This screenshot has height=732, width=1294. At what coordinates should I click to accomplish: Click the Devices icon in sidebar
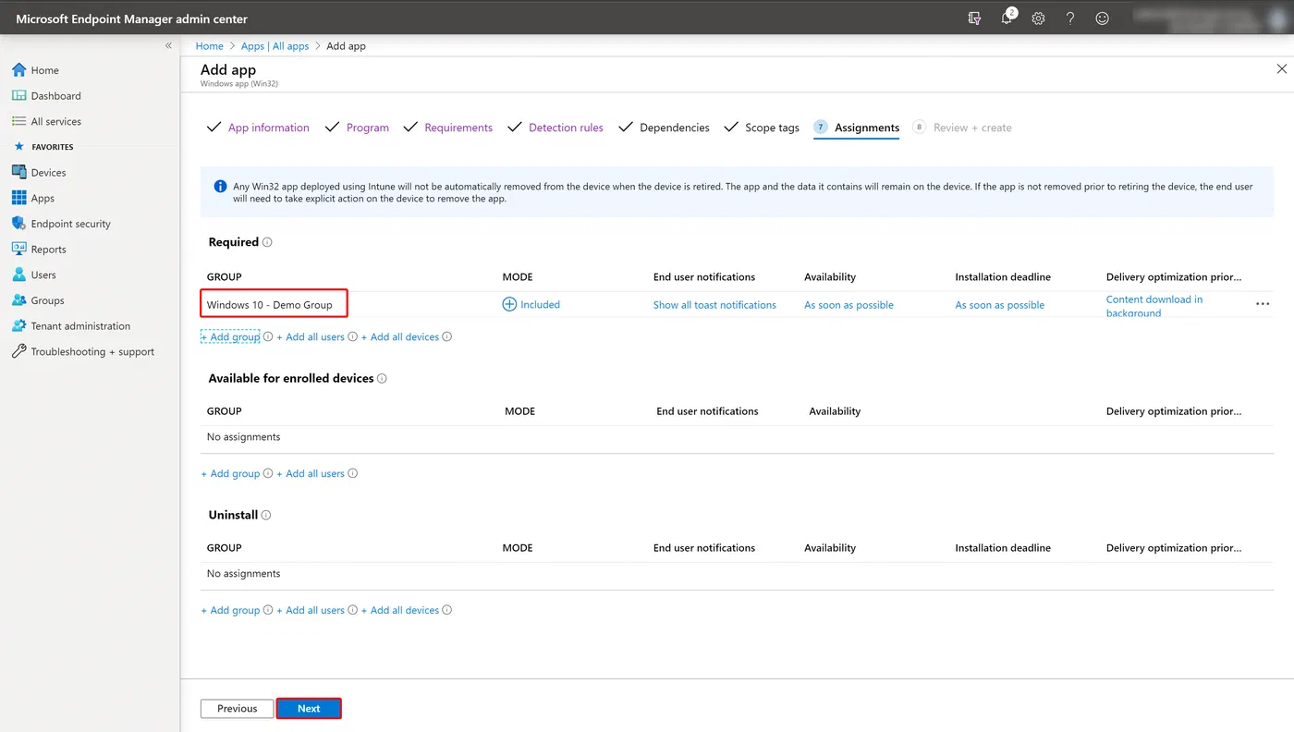[x=19, y=172]
